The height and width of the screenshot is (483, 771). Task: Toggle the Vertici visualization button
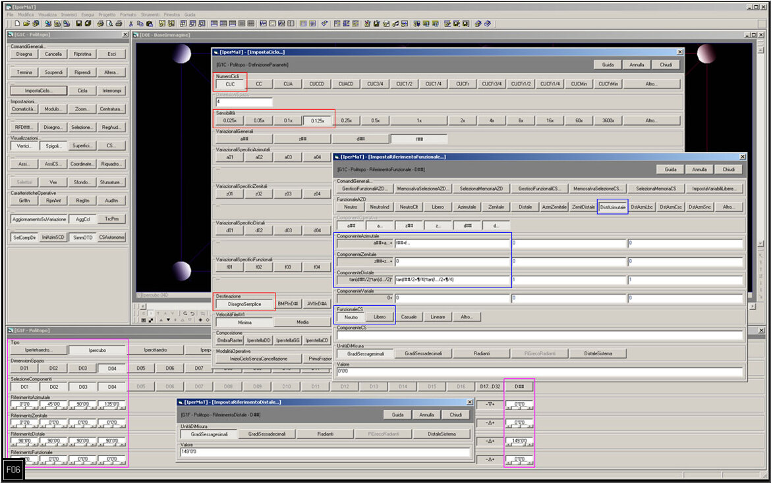[24, 146]
